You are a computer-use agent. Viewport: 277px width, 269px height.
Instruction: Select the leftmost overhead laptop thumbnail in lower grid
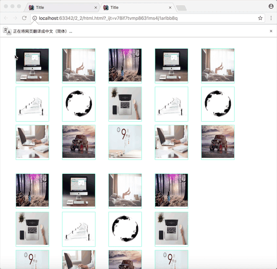tap(32, 228)
